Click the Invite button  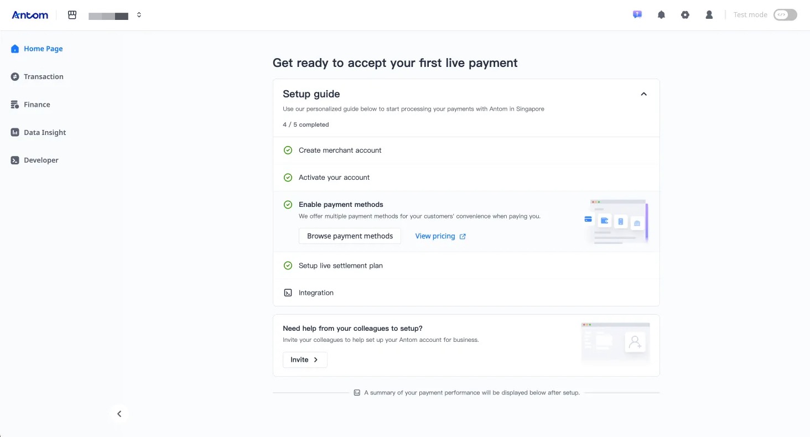(305, 360)
